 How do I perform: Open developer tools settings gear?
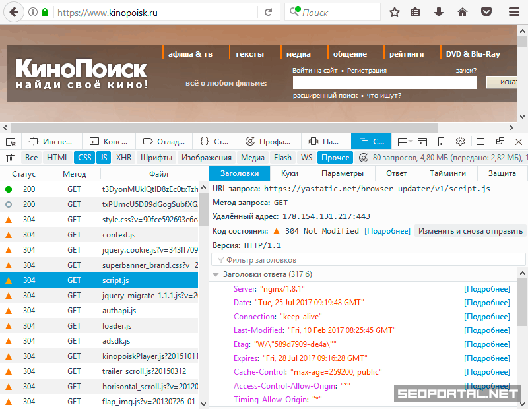point(461,141)
